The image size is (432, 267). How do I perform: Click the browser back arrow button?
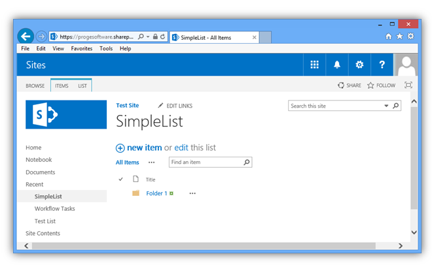pyautogui.click(x=26, y=37)
